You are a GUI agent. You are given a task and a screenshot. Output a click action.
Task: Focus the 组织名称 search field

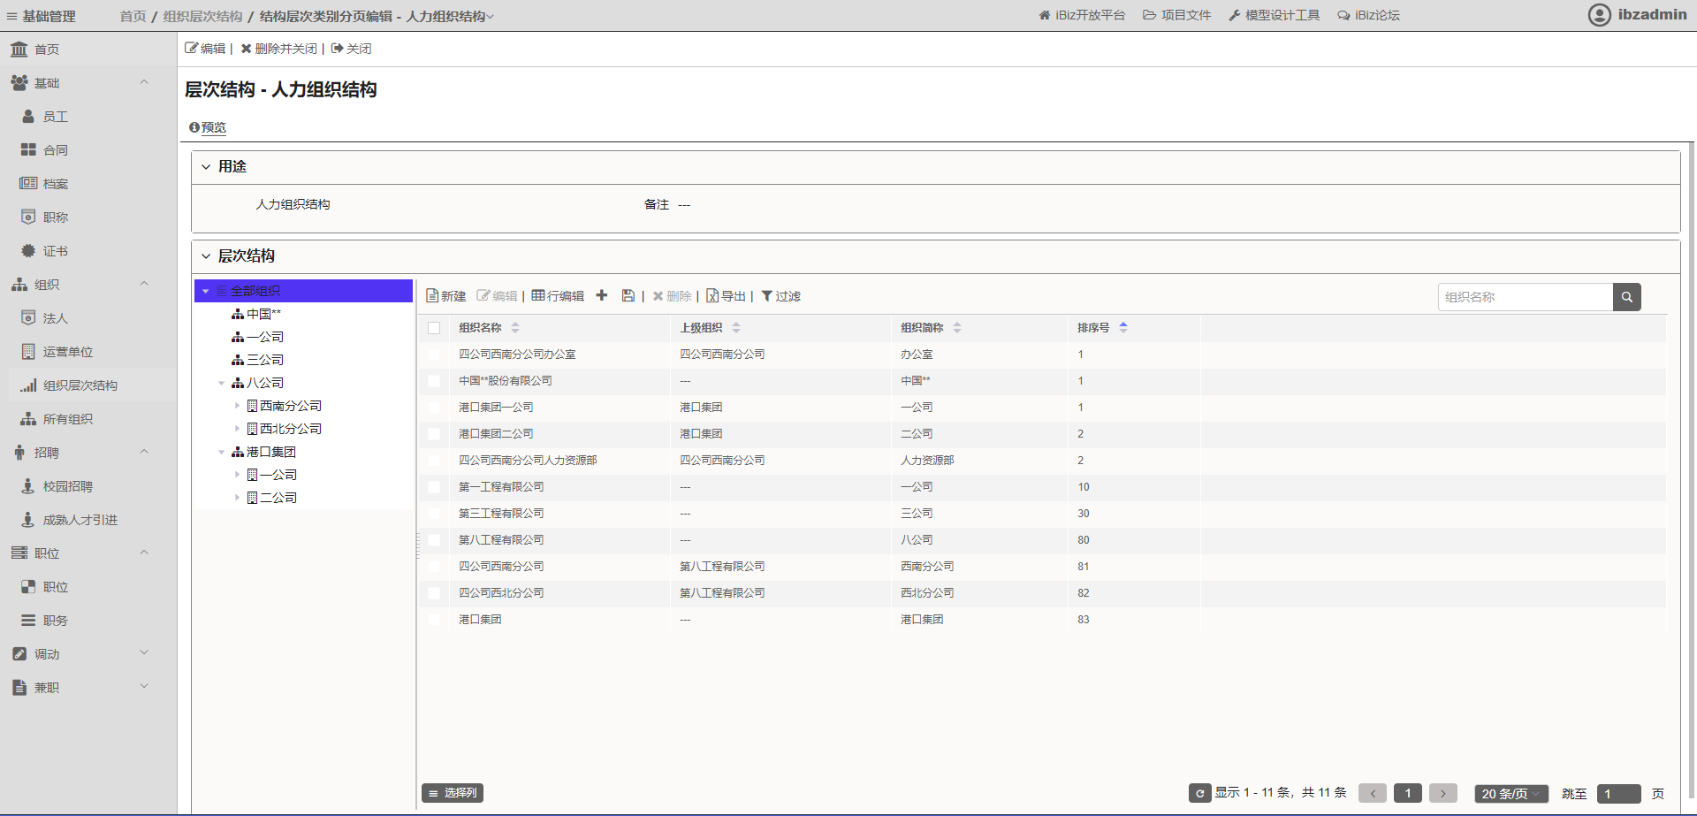pos(1526,297)
